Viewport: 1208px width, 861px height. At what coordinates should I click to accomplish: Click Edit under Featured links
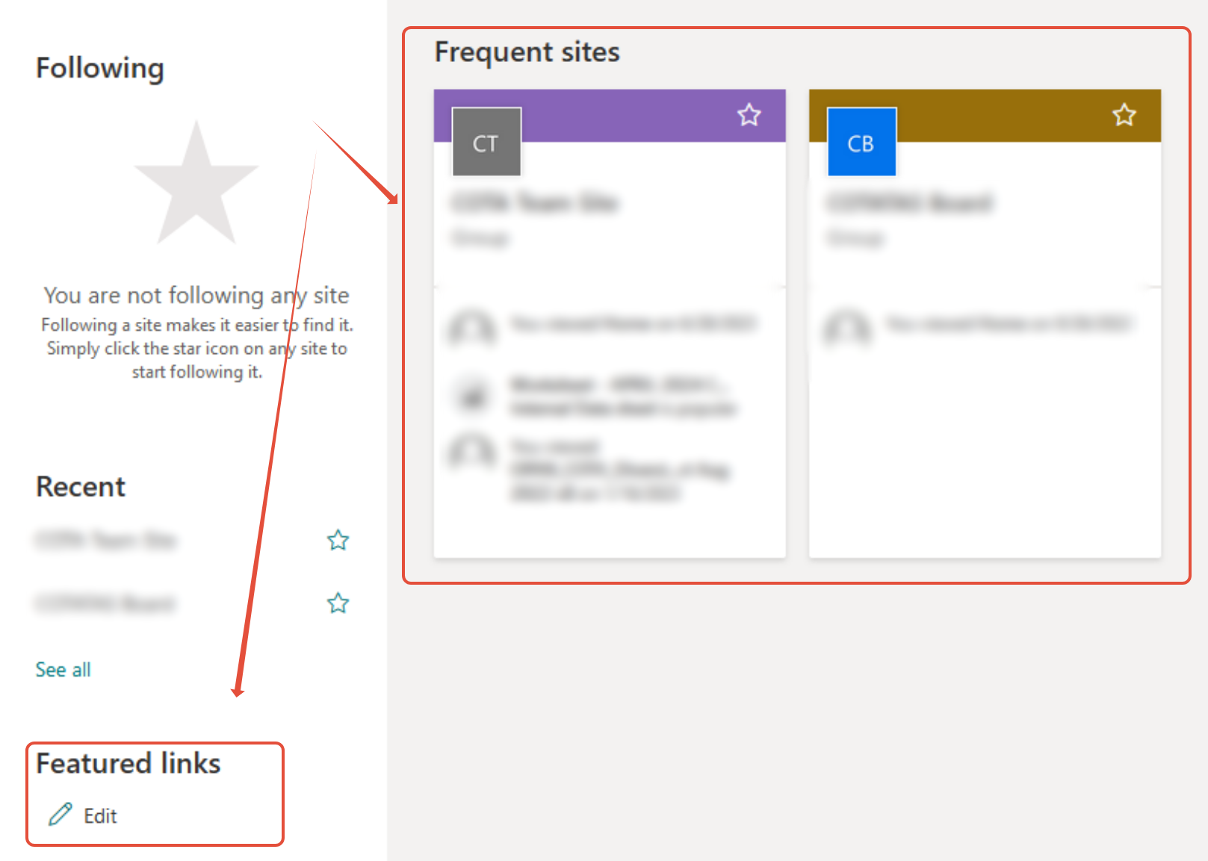click(x=100, y=816)
